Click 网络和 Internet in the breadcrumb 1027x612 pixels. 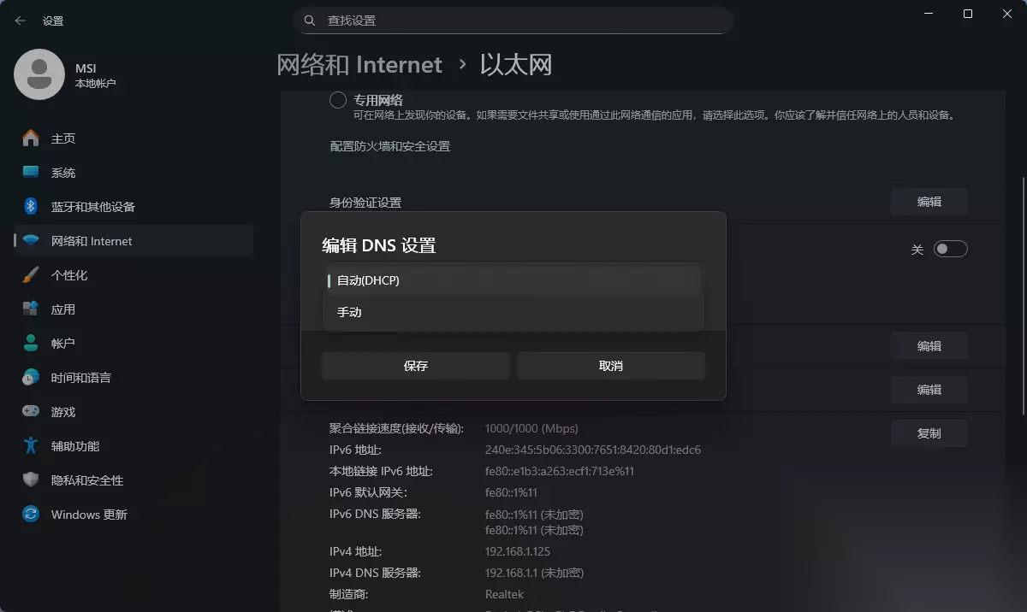359,65
